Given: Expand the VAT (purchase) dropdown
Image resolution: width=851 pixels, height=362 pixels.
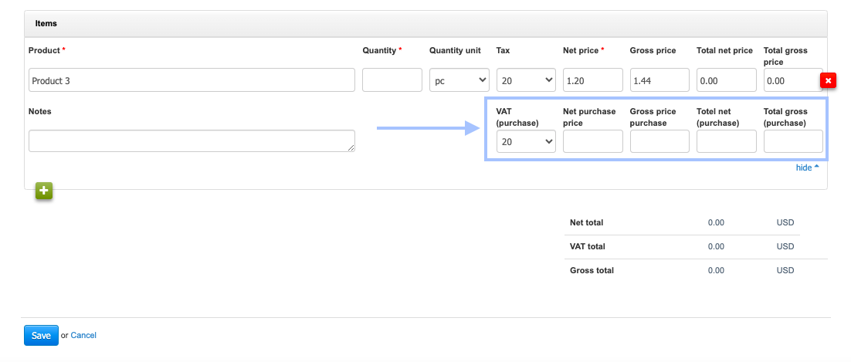Looking at the screenshot, I should pyautogui.click(x=526, y=141).
